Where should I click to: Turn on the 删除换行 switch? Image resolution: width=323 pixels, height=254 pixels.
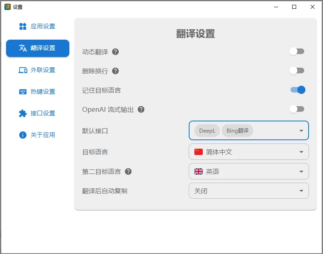(297, 71)
